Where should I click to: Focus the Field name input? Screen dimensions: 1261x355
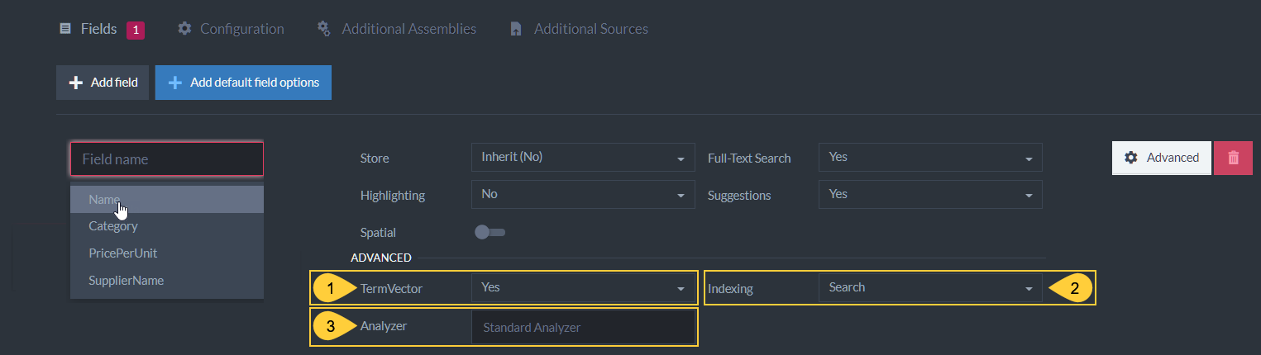(167, 159)
